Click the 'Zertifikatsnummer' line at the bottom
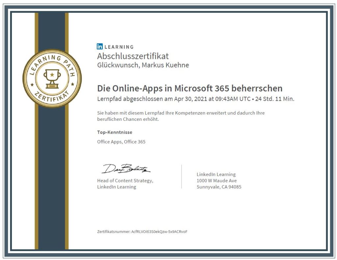Viewport: 337px width, 260px height. [x=142, y=232]
